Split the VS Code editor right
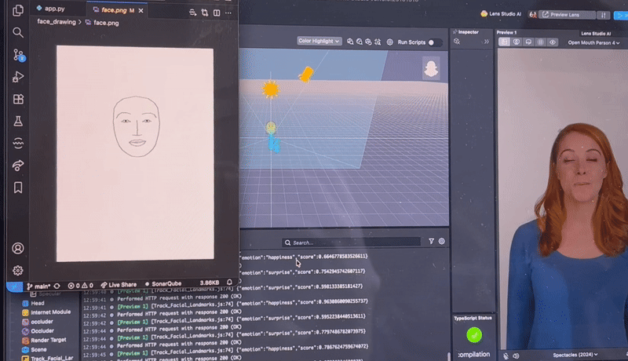The width and height of the screenshot is (628, 361). [x=217, y=13]
